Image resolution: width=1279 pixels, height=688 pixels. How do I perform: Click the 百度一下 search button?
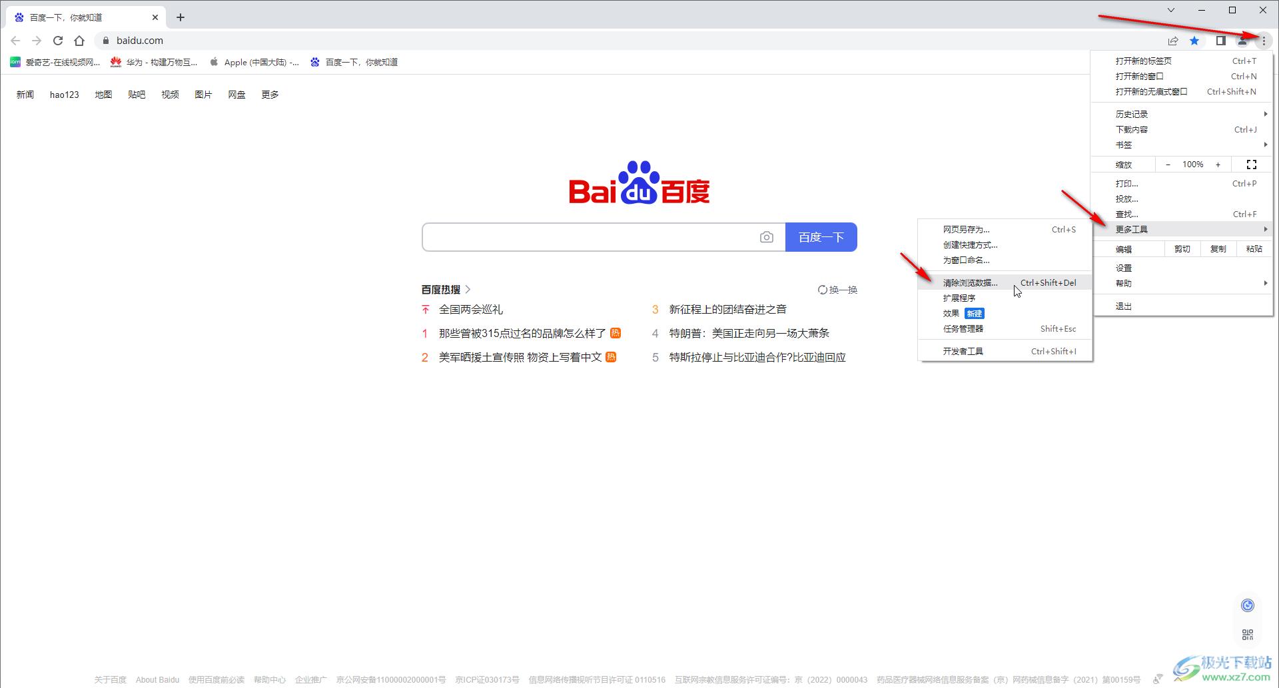click(821, 237)
